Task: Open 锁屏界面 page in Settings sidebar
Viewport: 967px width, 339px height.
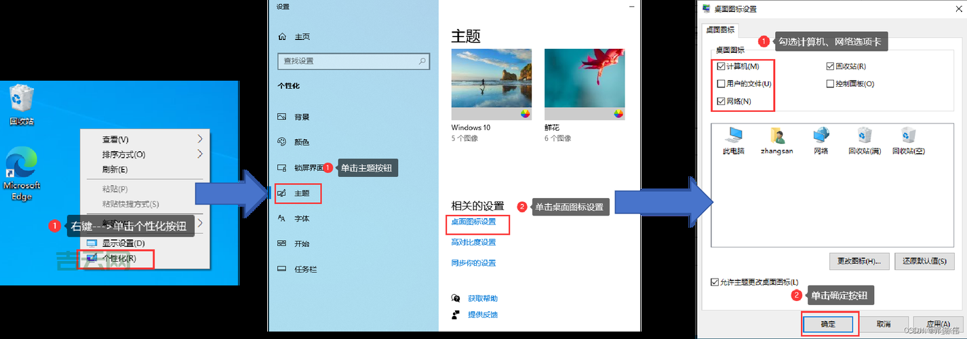Action: coord(300,167)
